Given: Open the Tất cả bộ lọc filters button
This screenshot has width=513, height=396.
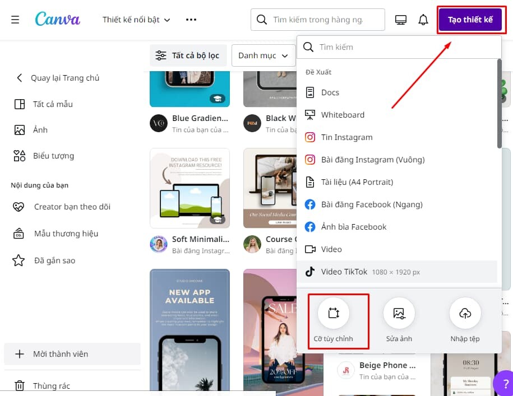Looking at the screenshot, I should click(x=188, y=55).
